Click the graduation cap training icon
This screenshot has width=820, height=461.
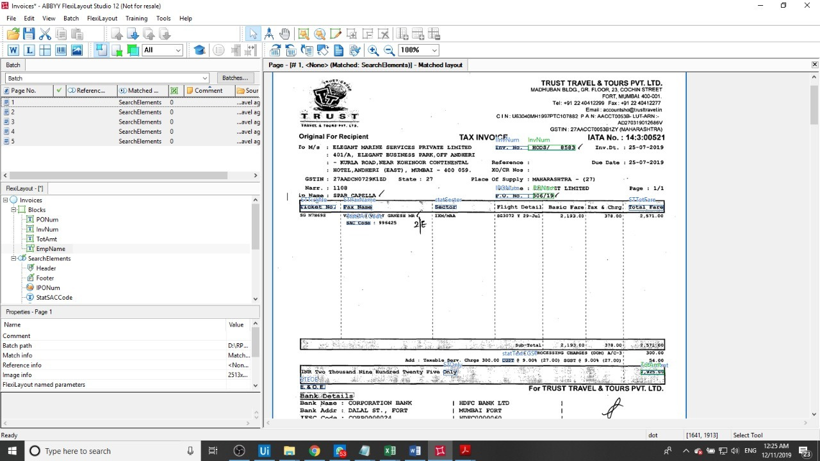click(x=199, y=50)
